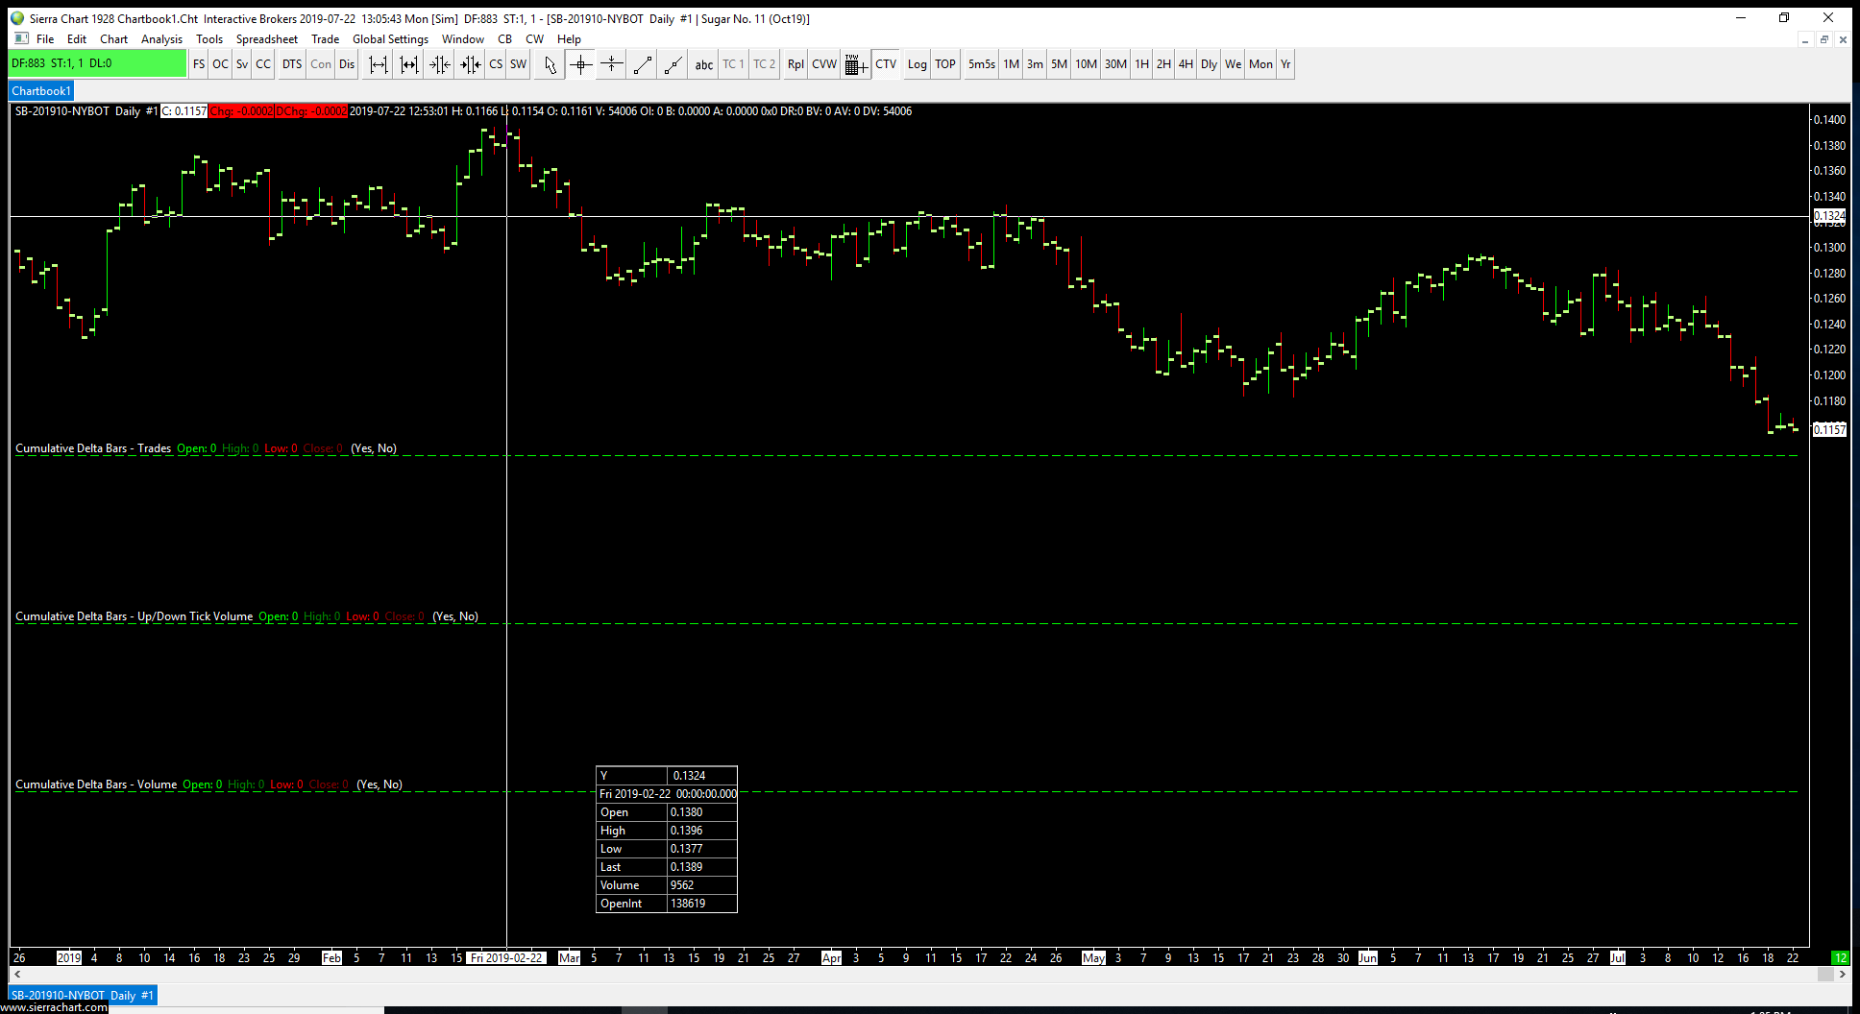
Task: Switch chart to 5m5s timeframe
Action: click(982, 64)
